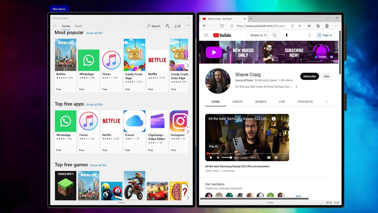378x213 pixels.
Task: Click New device button at top
Action: (x=59, y=9)
